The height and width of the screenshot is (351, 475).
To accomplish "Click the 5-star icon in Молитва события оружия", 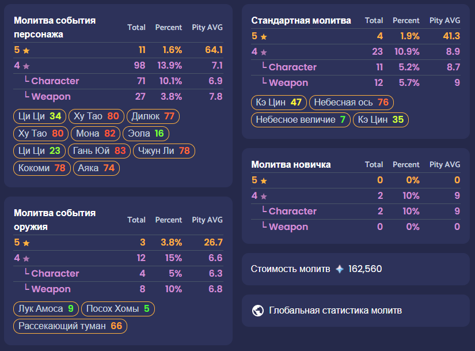I will click(x=26, y=243).
